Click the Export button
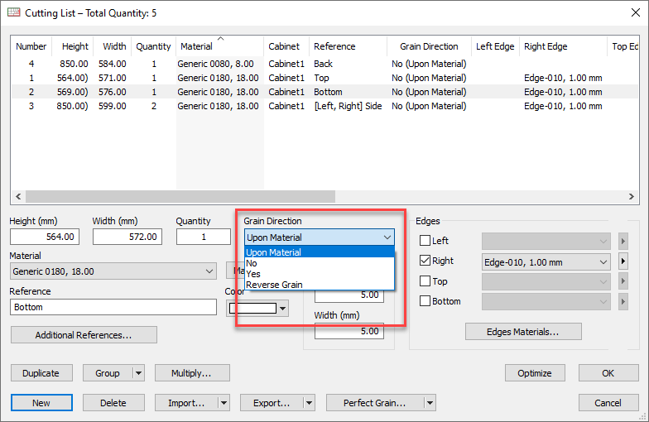Viewport: 649px width, 422px height. pyautogui.click(x=272, y=403)
